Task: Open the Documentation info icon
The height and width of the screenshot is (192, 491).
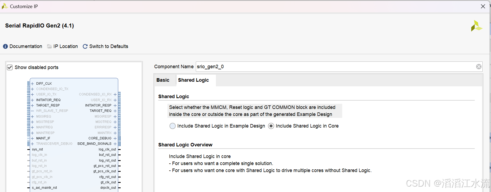Action: coord(5,46)
